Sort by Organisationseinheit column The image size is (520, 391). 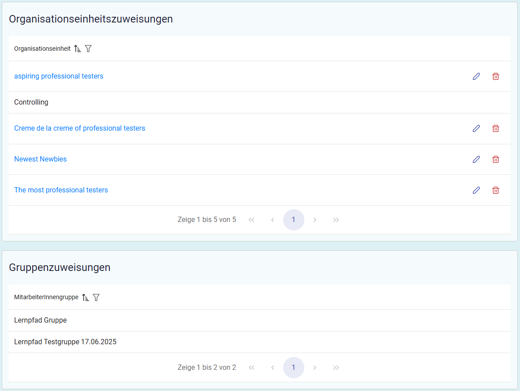point(78,49)
